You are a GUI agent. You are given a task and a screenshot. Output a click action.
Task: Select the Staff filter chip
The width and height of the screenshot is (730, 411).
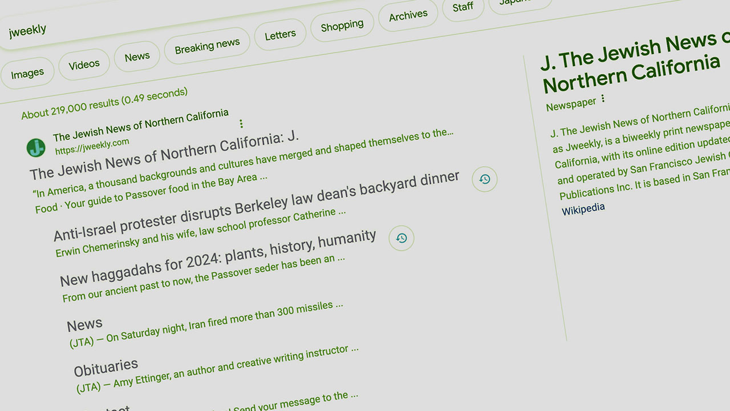[463, 7]
